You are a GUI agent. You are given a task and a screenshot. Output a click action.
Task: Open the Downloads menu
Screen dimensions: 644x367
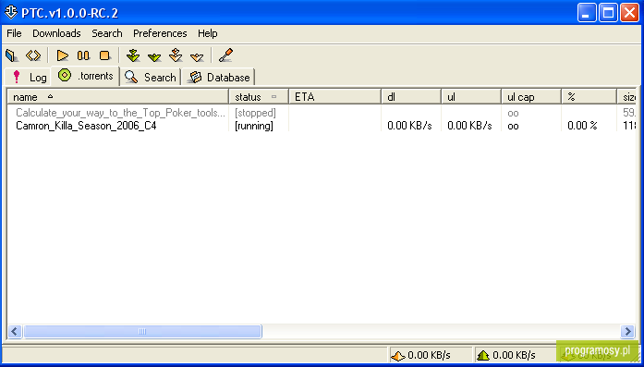[x=56, y=33]
